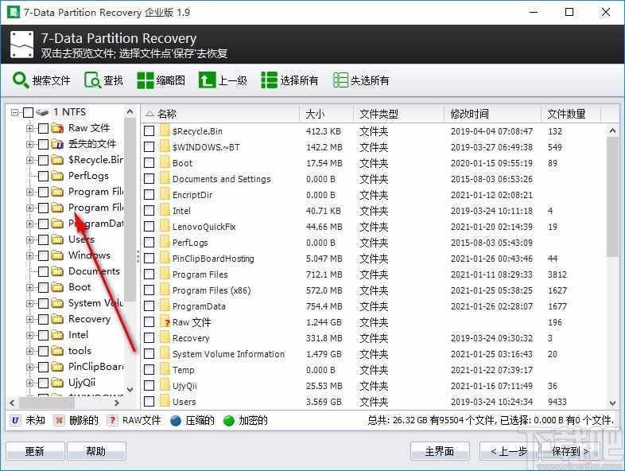Click the 加密的 green ball legend icon
The image size is (625, 471).
(229, 420)
